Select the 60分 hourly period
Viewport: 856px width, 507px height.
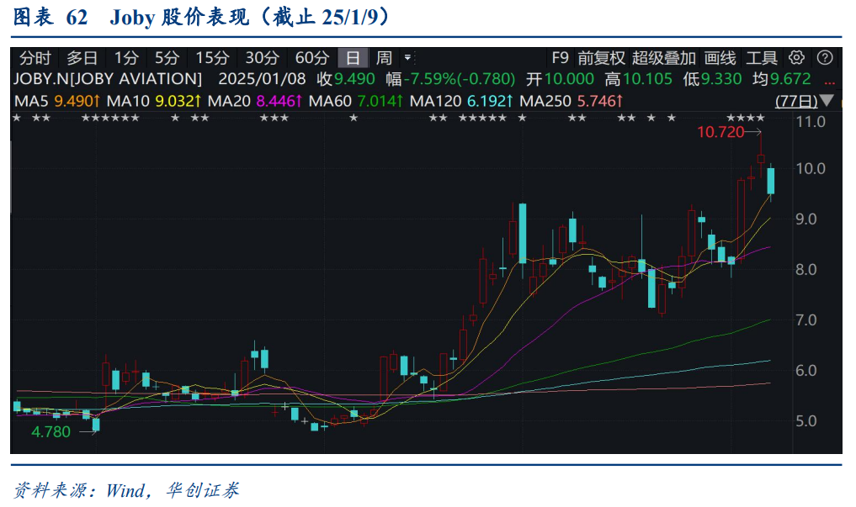(312, 58)
